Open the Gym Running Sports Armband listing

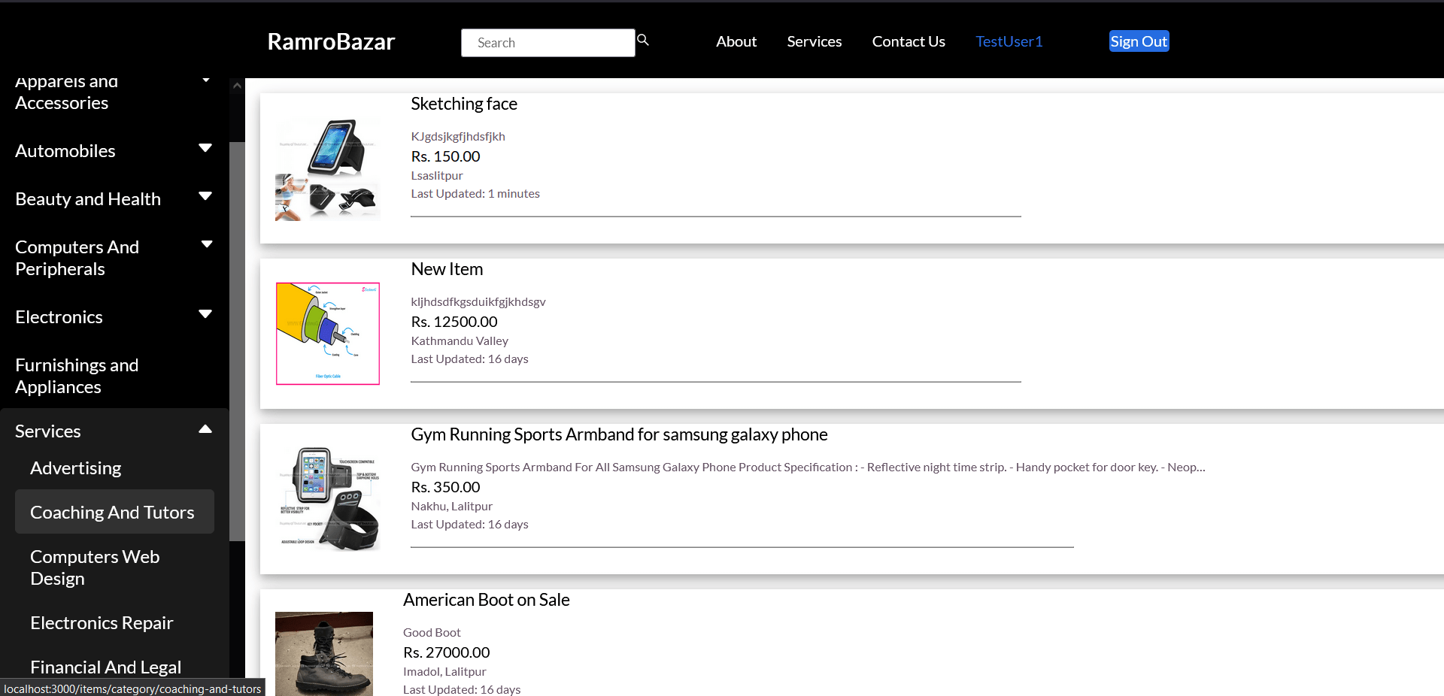[x=619, y=434]
